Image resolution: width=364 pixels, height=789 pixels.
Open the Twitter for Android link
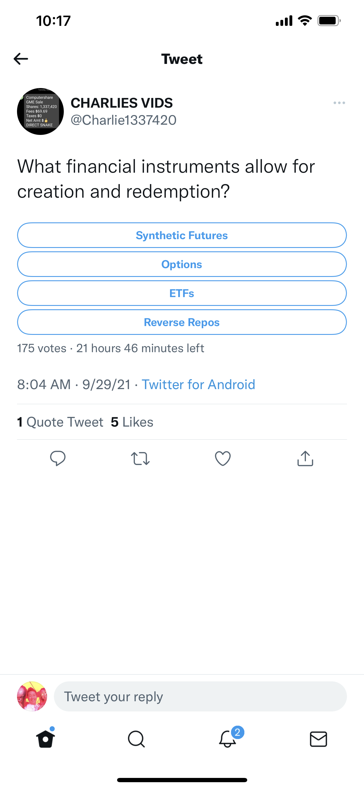198,384
